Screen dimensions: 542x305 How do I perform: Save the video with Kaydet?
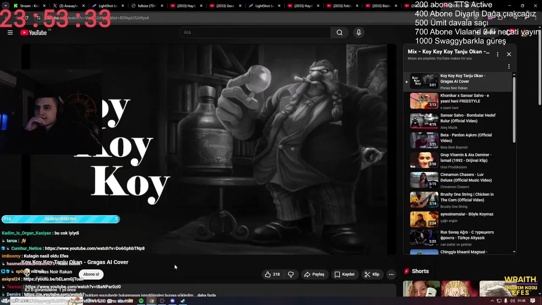pyautogui.click(x=344, y=274)
